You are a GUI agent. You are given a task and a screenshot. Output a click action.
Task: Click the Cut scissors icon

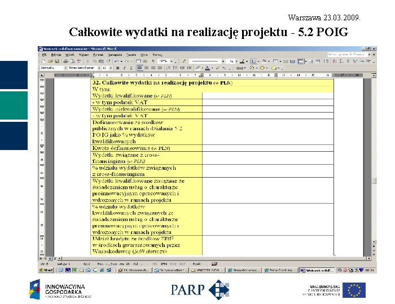(x=87, y=61)
